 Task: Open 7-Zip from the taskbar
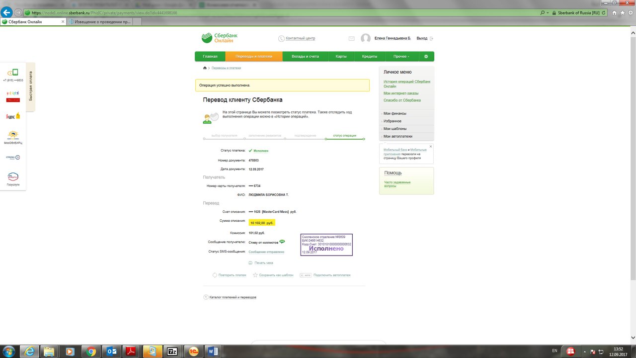[x=172, y=351]
